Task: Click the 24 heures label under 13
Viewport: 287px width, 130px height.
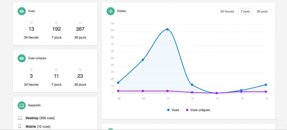Action: [31, 37]
